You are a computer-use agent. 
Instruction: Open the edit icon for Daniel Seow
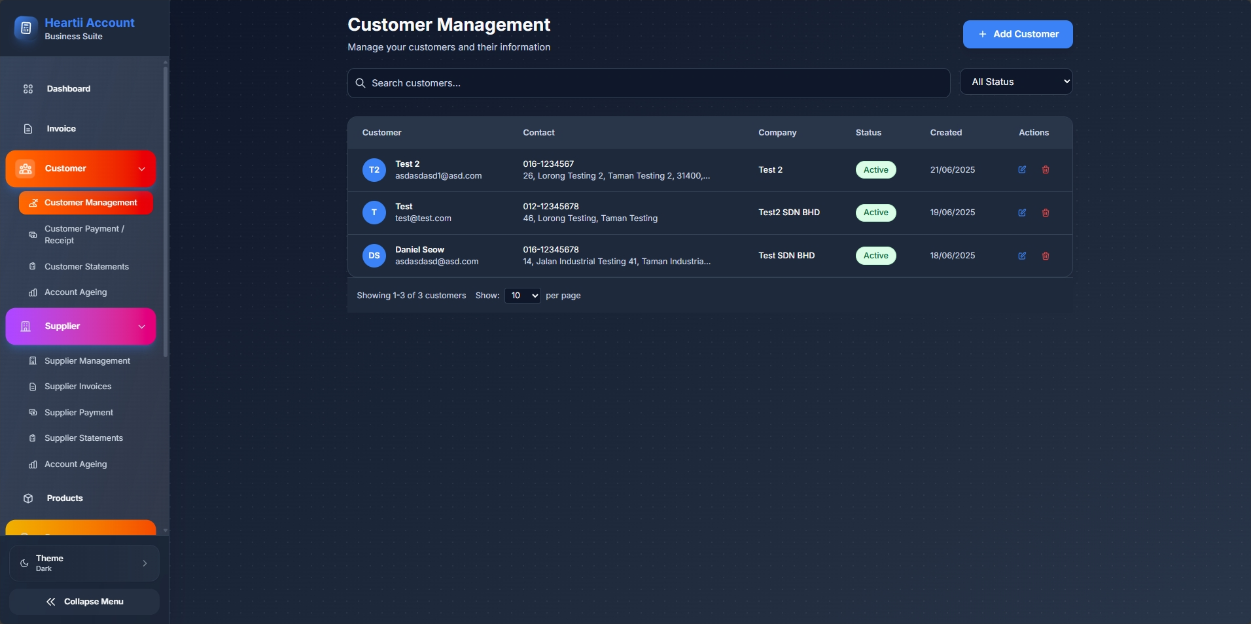click(x=1022, y=256)
